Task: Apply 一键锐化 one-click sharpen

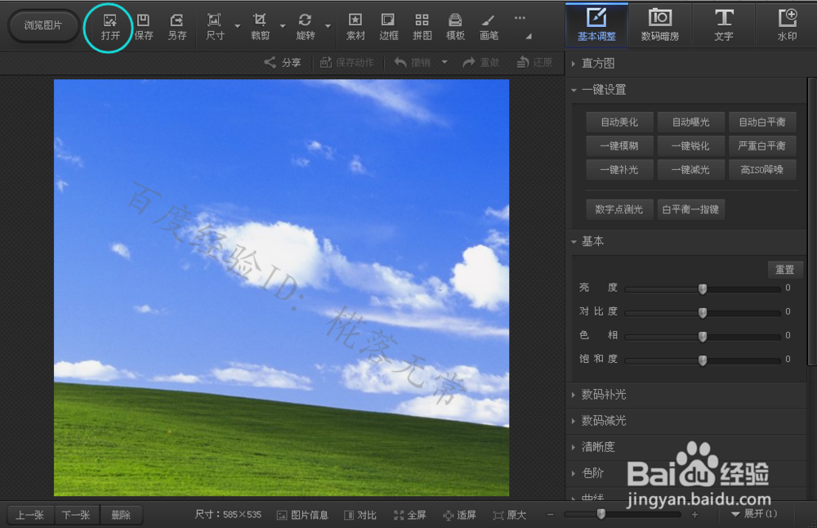Action: tap(691, 146)
